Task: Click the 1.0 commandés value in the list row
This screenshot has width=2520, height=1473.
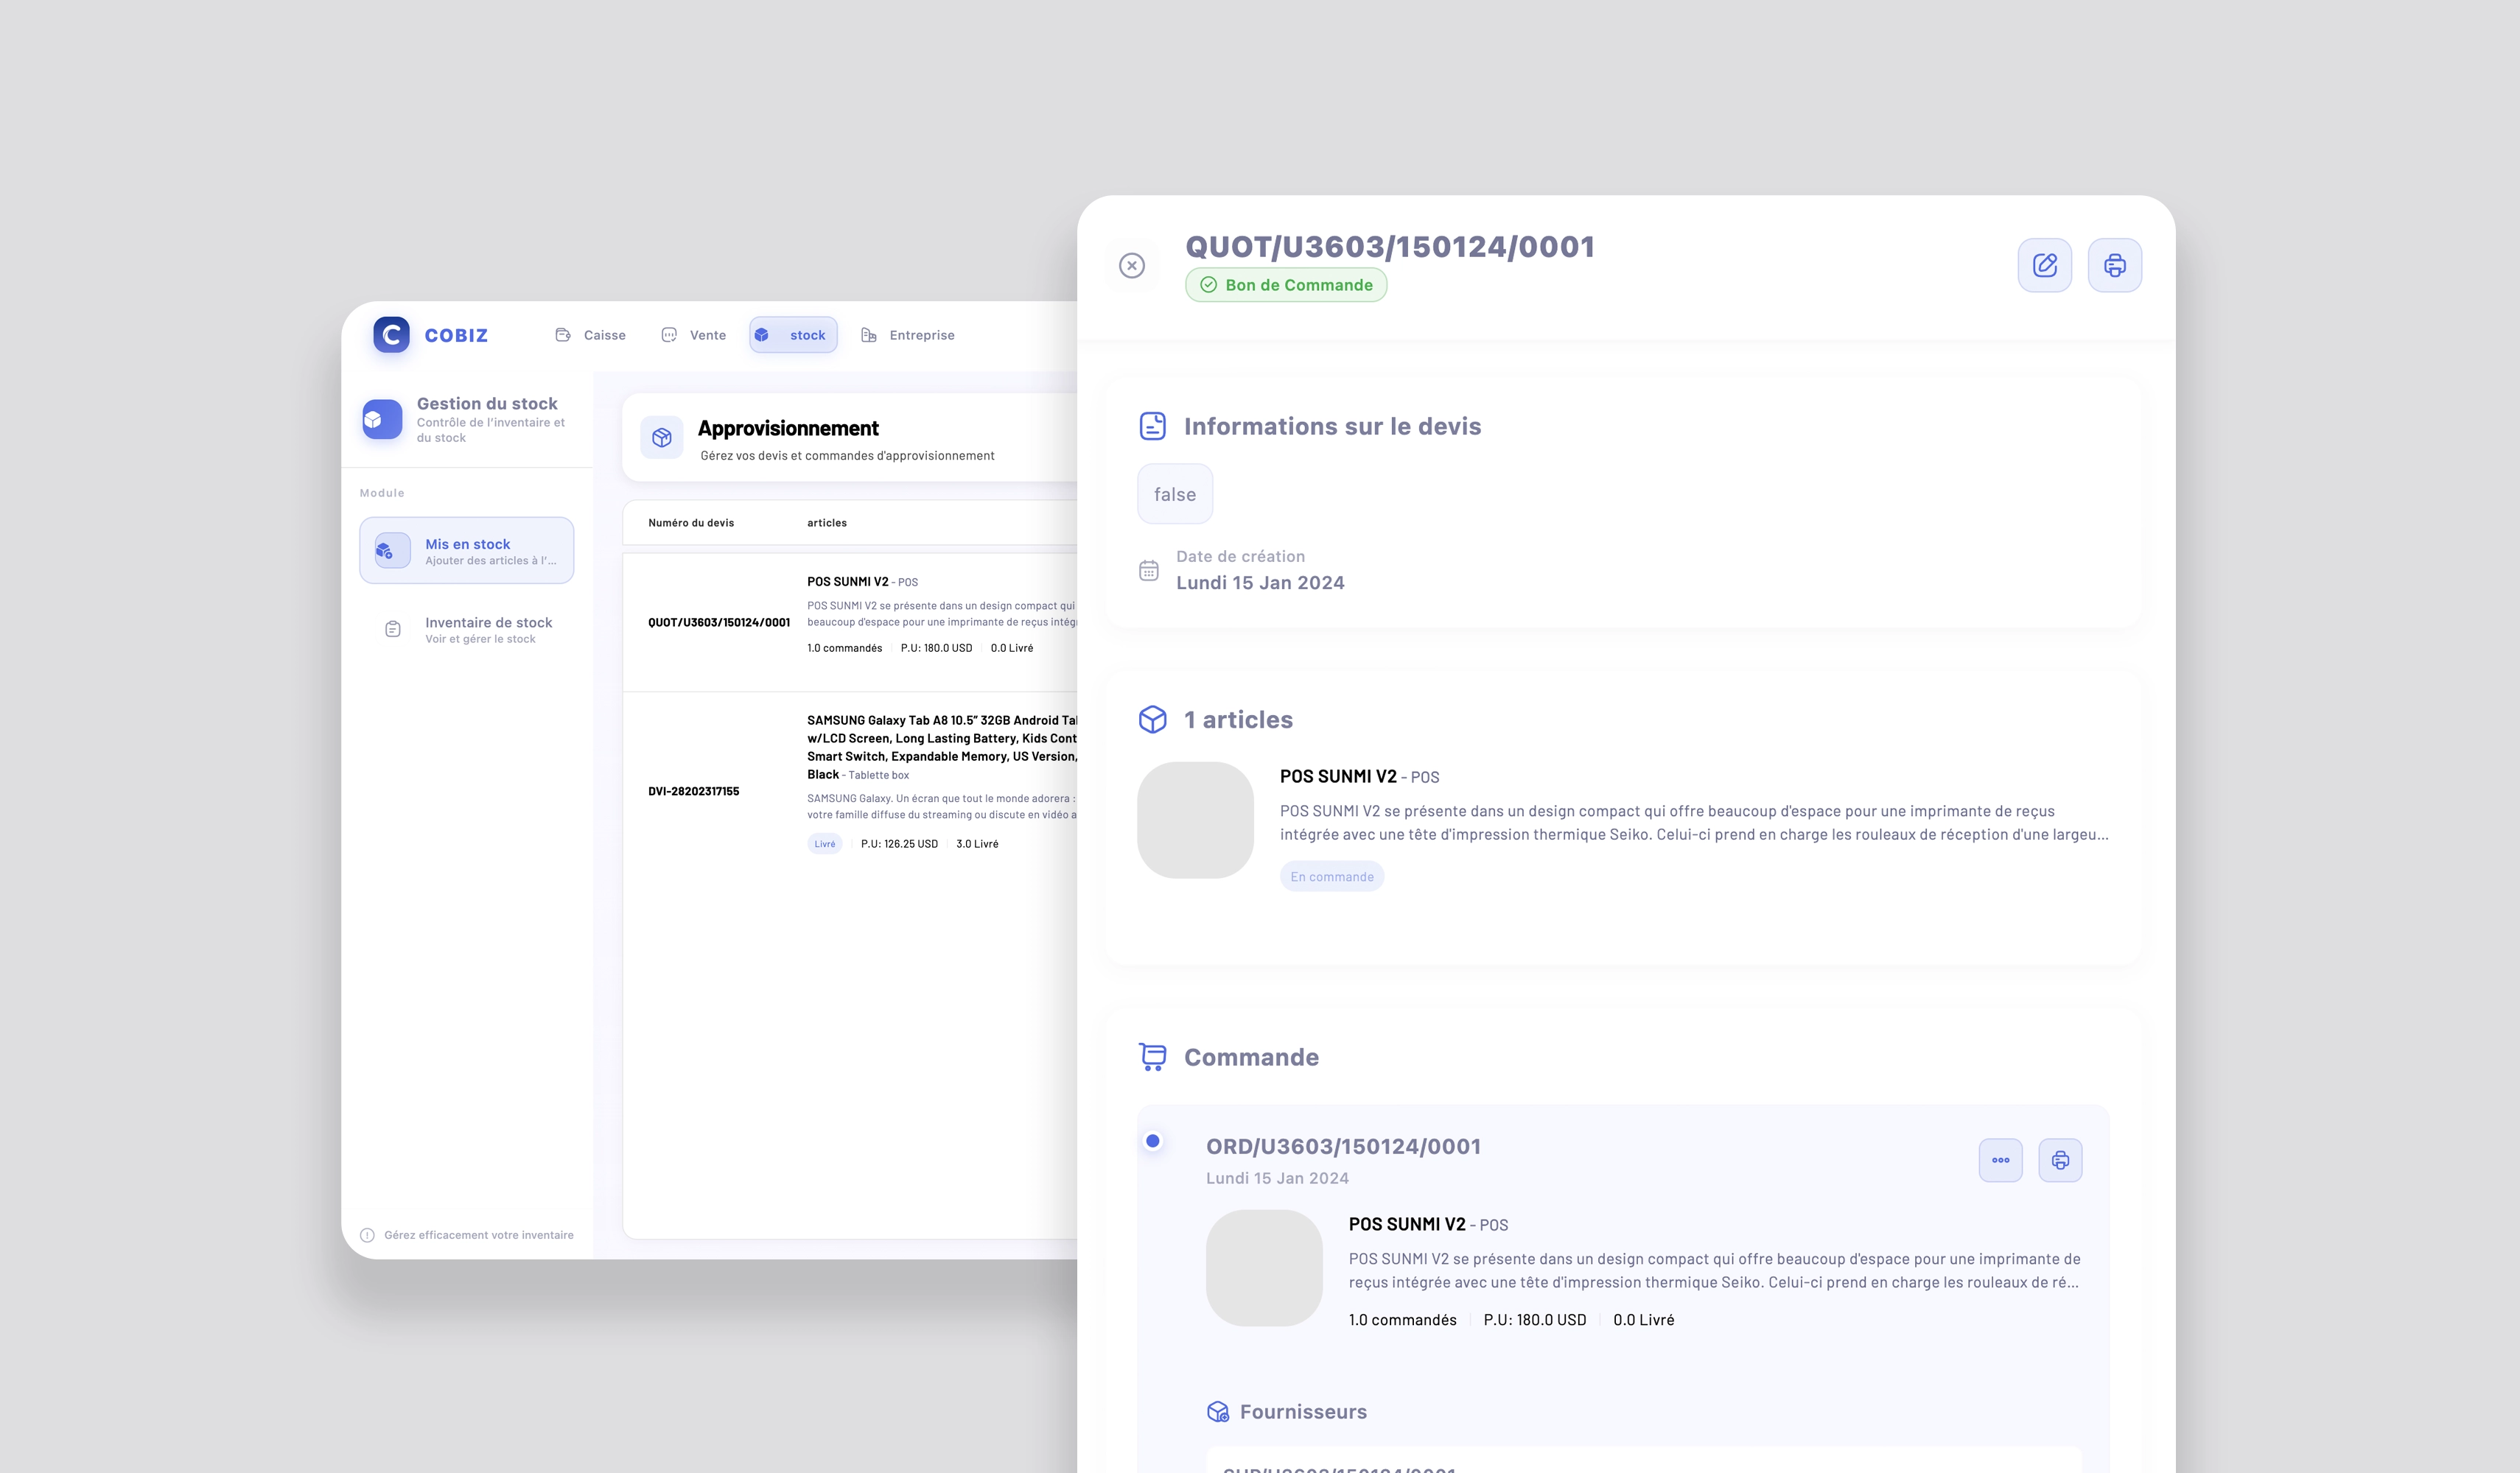Action: [x=845, y=647]
